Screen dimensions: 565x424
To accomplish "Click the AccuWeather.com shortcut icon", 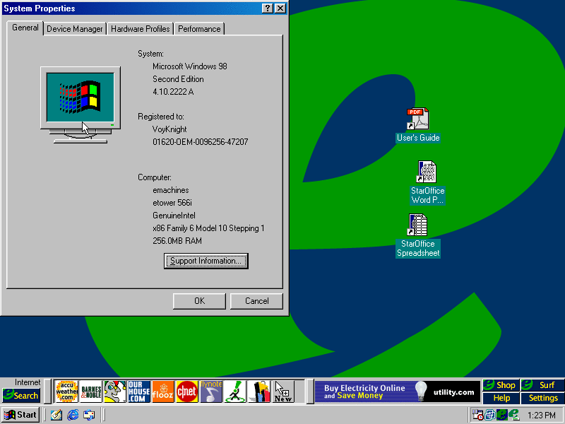I will coord(66,391).
